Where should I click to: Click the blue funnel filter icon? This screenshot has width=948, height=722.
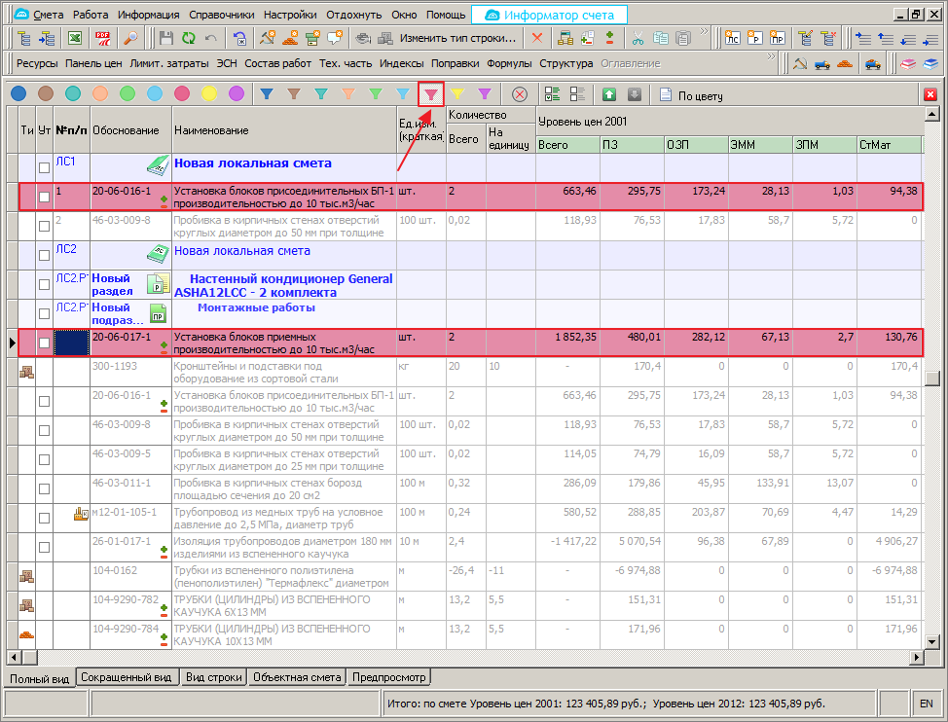266,94
